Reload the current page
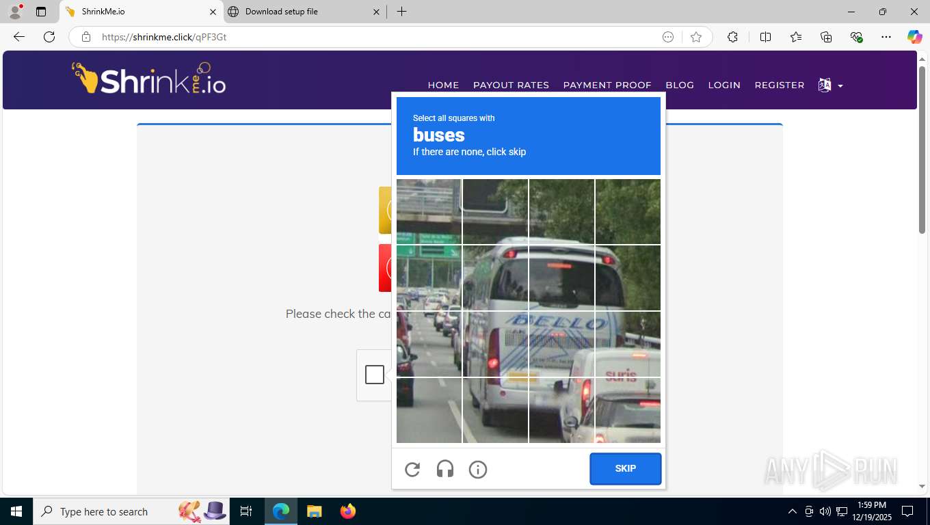The height and width of the screenshot is (525, 930). [49, 37]
